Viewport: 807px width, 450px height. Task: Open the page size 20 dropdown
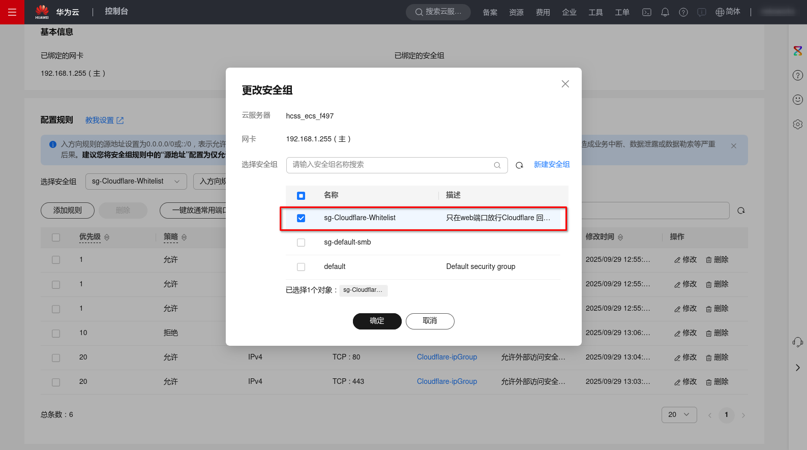[679, 415]
